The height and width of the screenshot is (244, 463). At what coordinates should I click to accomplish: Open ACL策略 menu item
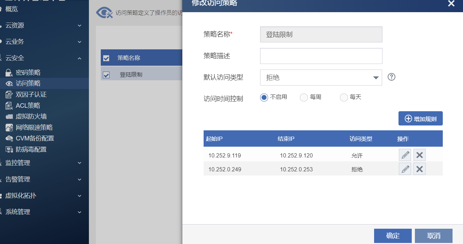[x=28, y=106]
